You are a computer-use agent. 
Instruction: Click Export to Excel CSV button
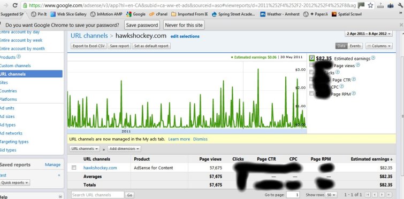[x=89, y=46]
